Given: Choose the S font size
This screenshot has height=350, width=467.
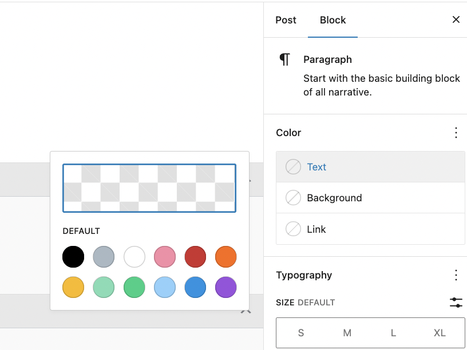Looking at the screenshot, I should tap(300, 333).
